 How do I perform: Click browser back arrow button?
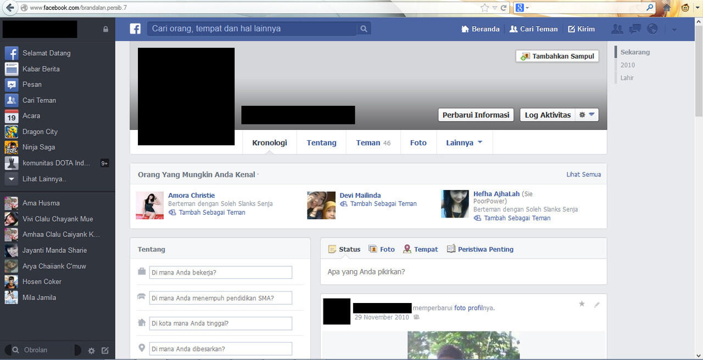pos(9,8)
